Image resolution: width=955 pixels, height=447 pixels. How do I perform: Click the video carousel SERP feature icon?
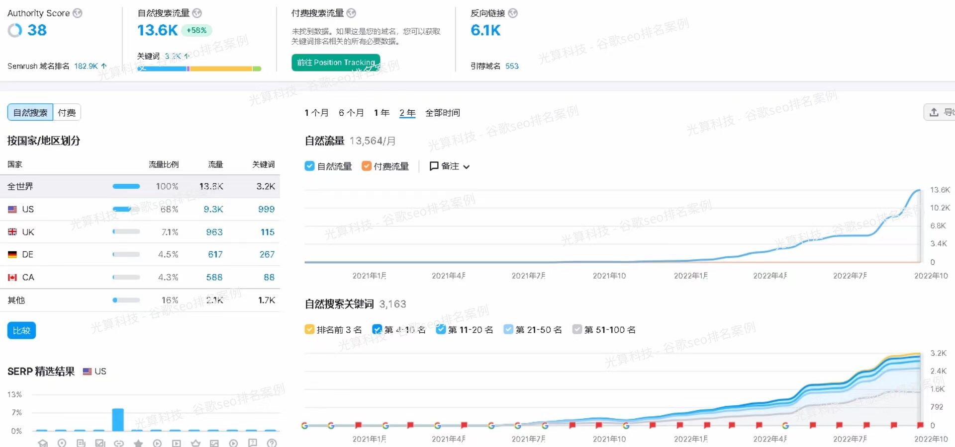click(x=177, y=444)
